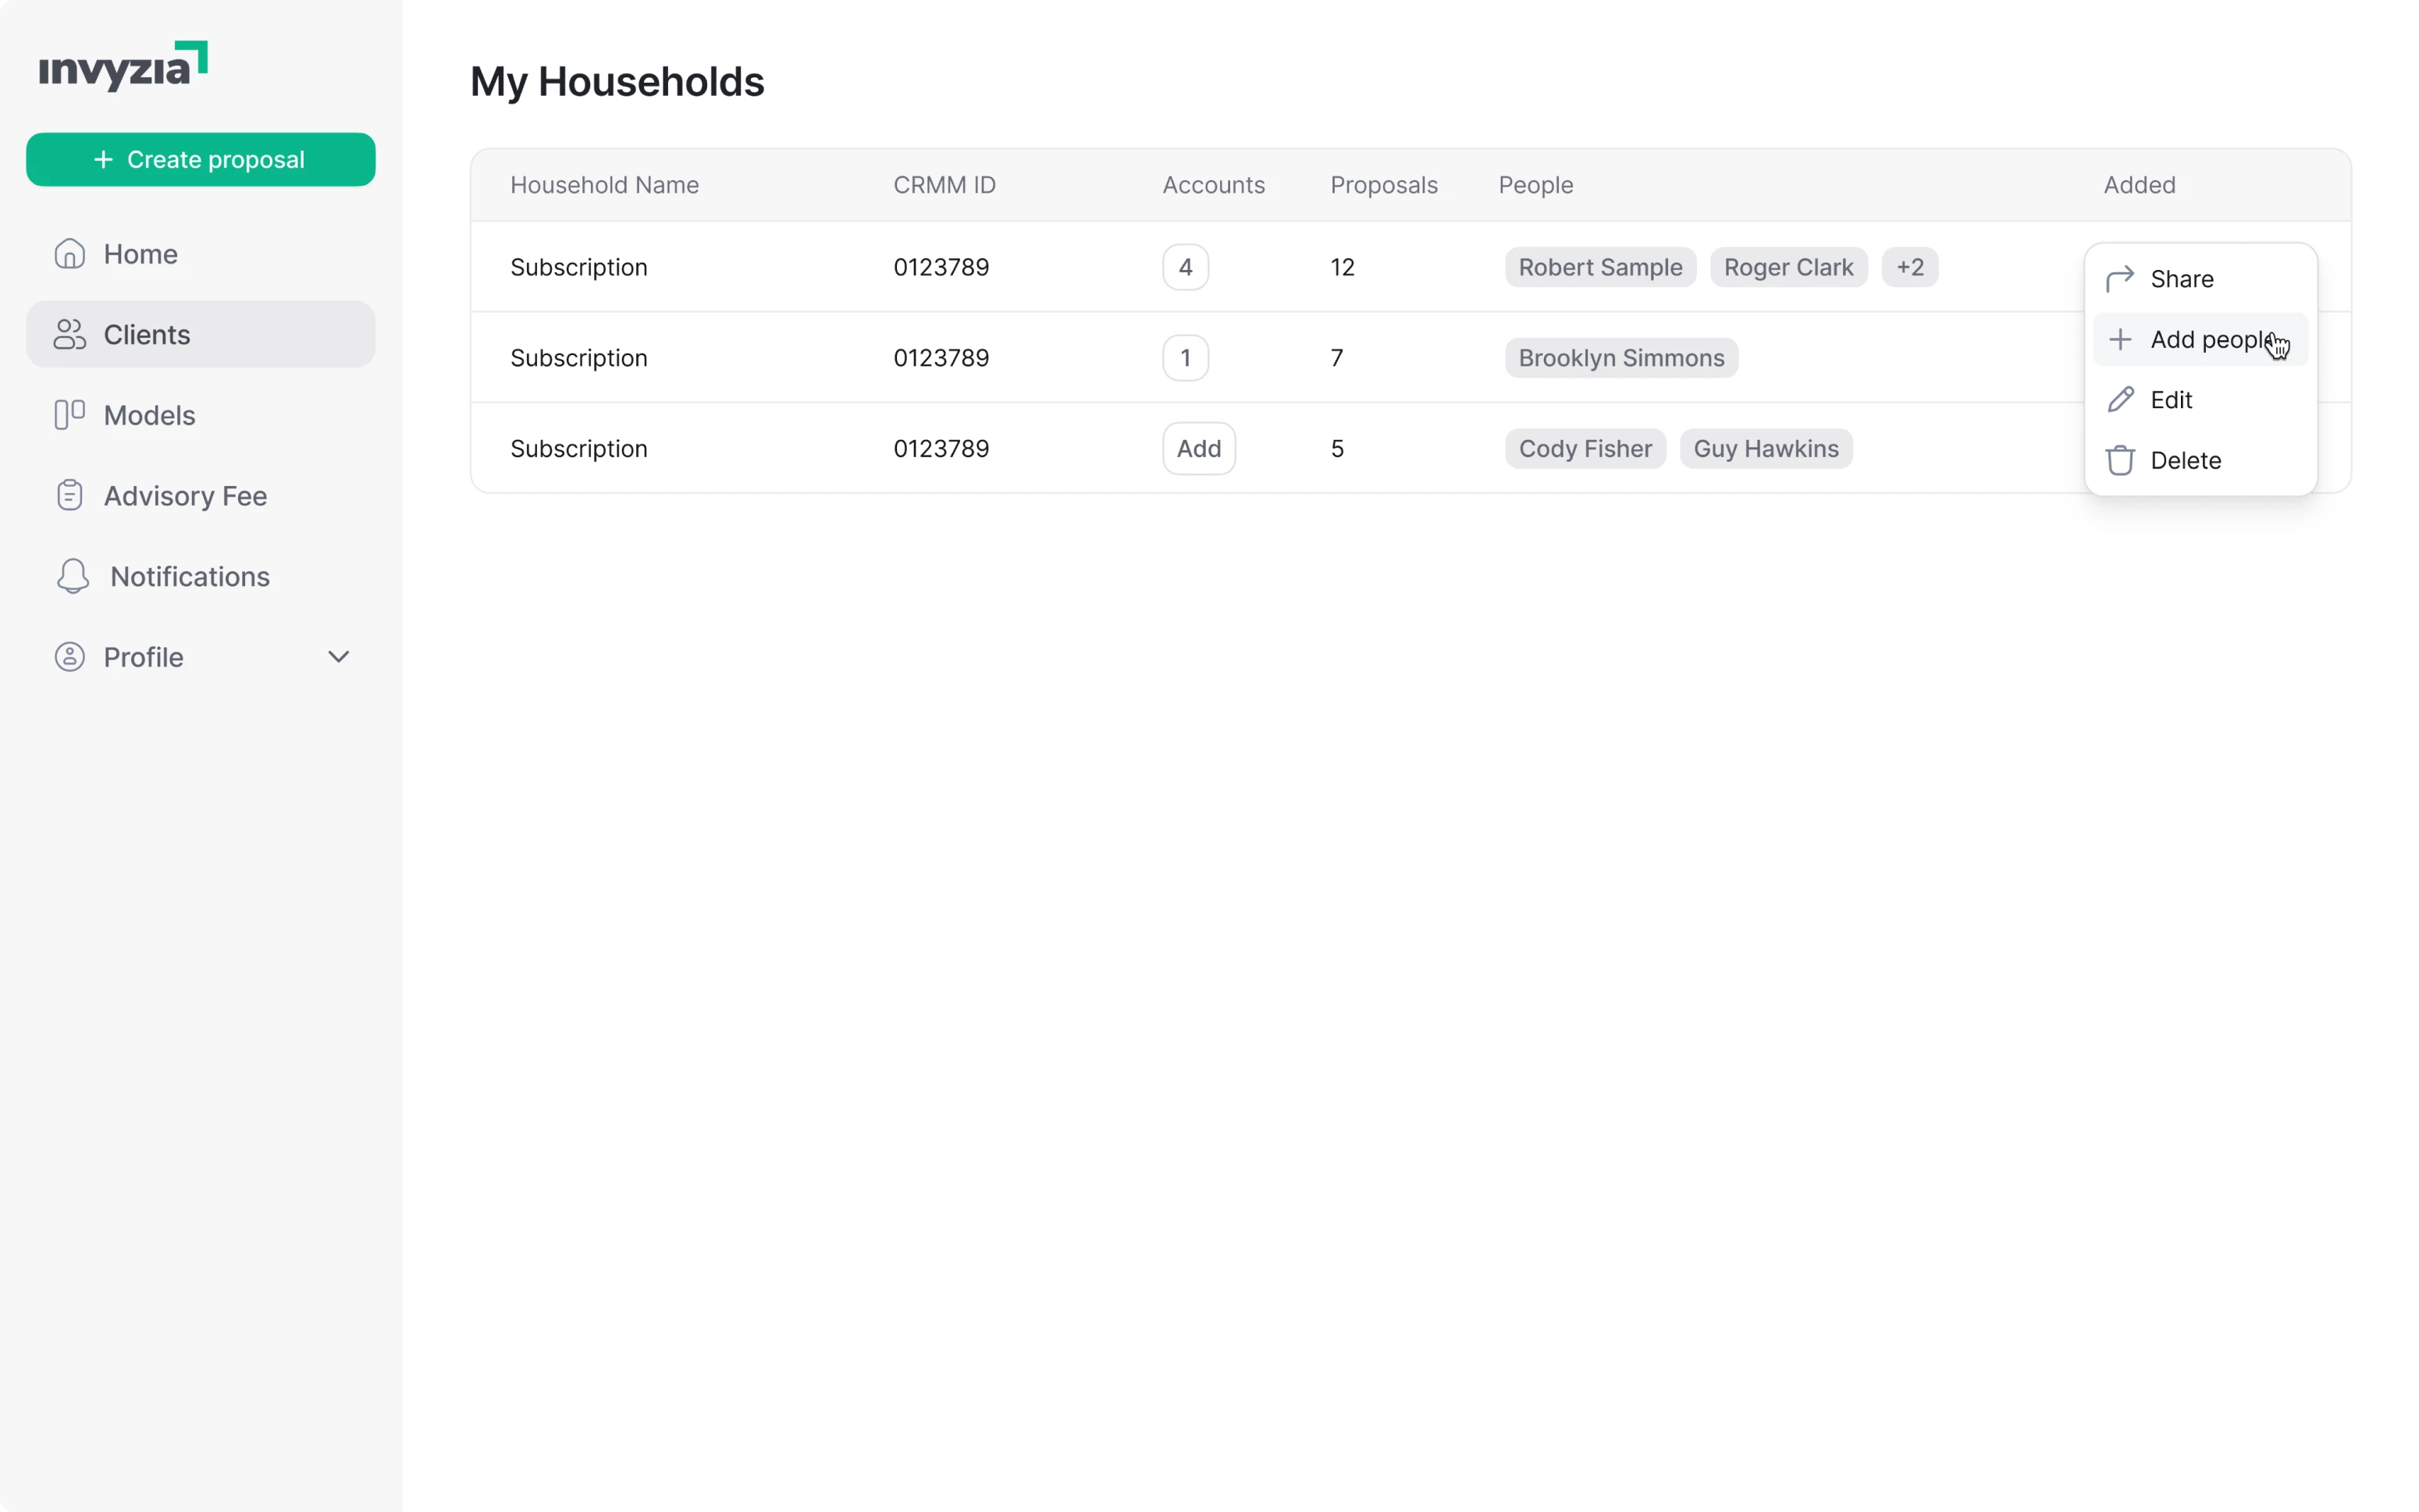Select the Share icon in context menu

pos(2122,278)
